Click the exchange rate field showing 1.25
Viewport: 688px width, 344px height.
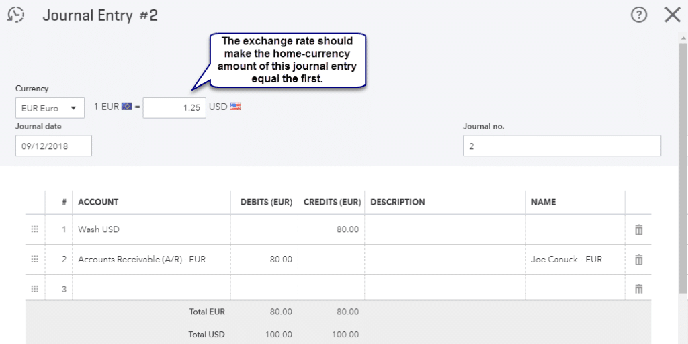[175, 108]
